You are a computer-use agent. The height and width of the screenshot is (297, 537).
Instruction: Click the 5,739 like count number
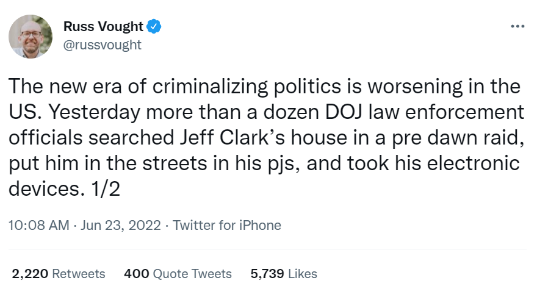click(267, 274)
